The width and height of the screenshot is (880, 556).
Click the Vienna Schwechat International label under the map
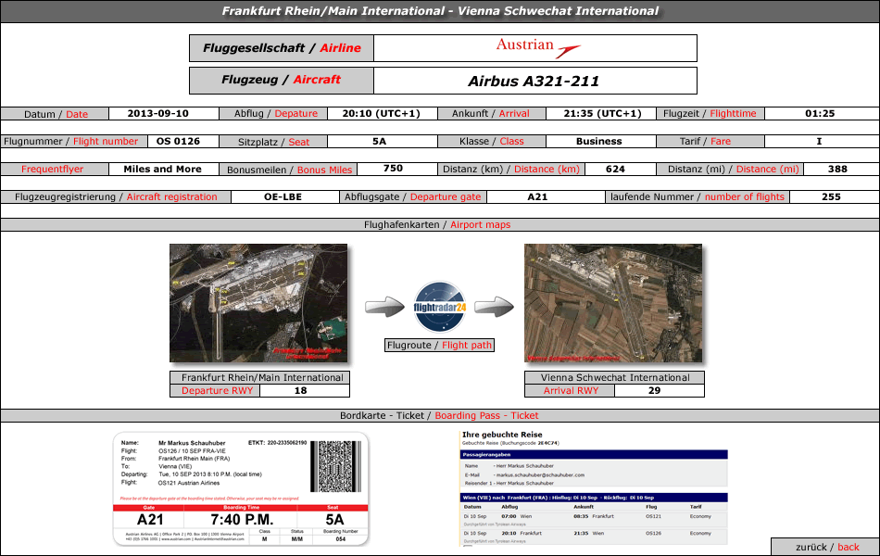click(615, 378)
